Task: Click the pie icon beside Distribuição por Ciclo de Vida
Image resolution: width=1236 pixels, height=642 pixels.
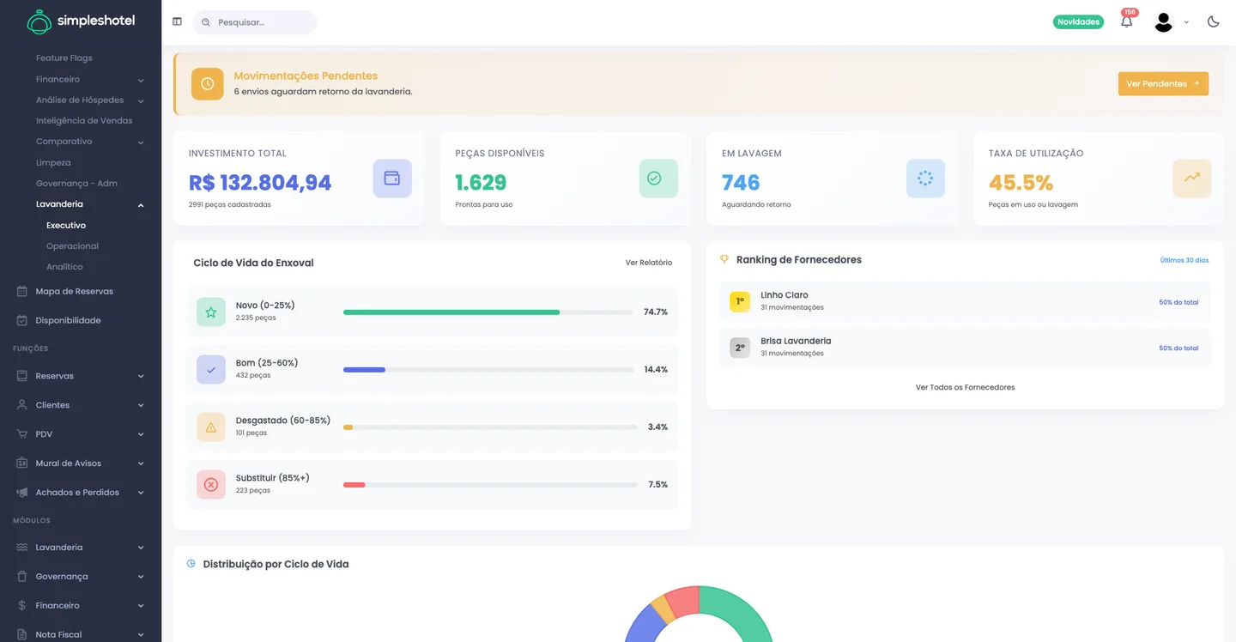Action: click(x=191, y=564)
